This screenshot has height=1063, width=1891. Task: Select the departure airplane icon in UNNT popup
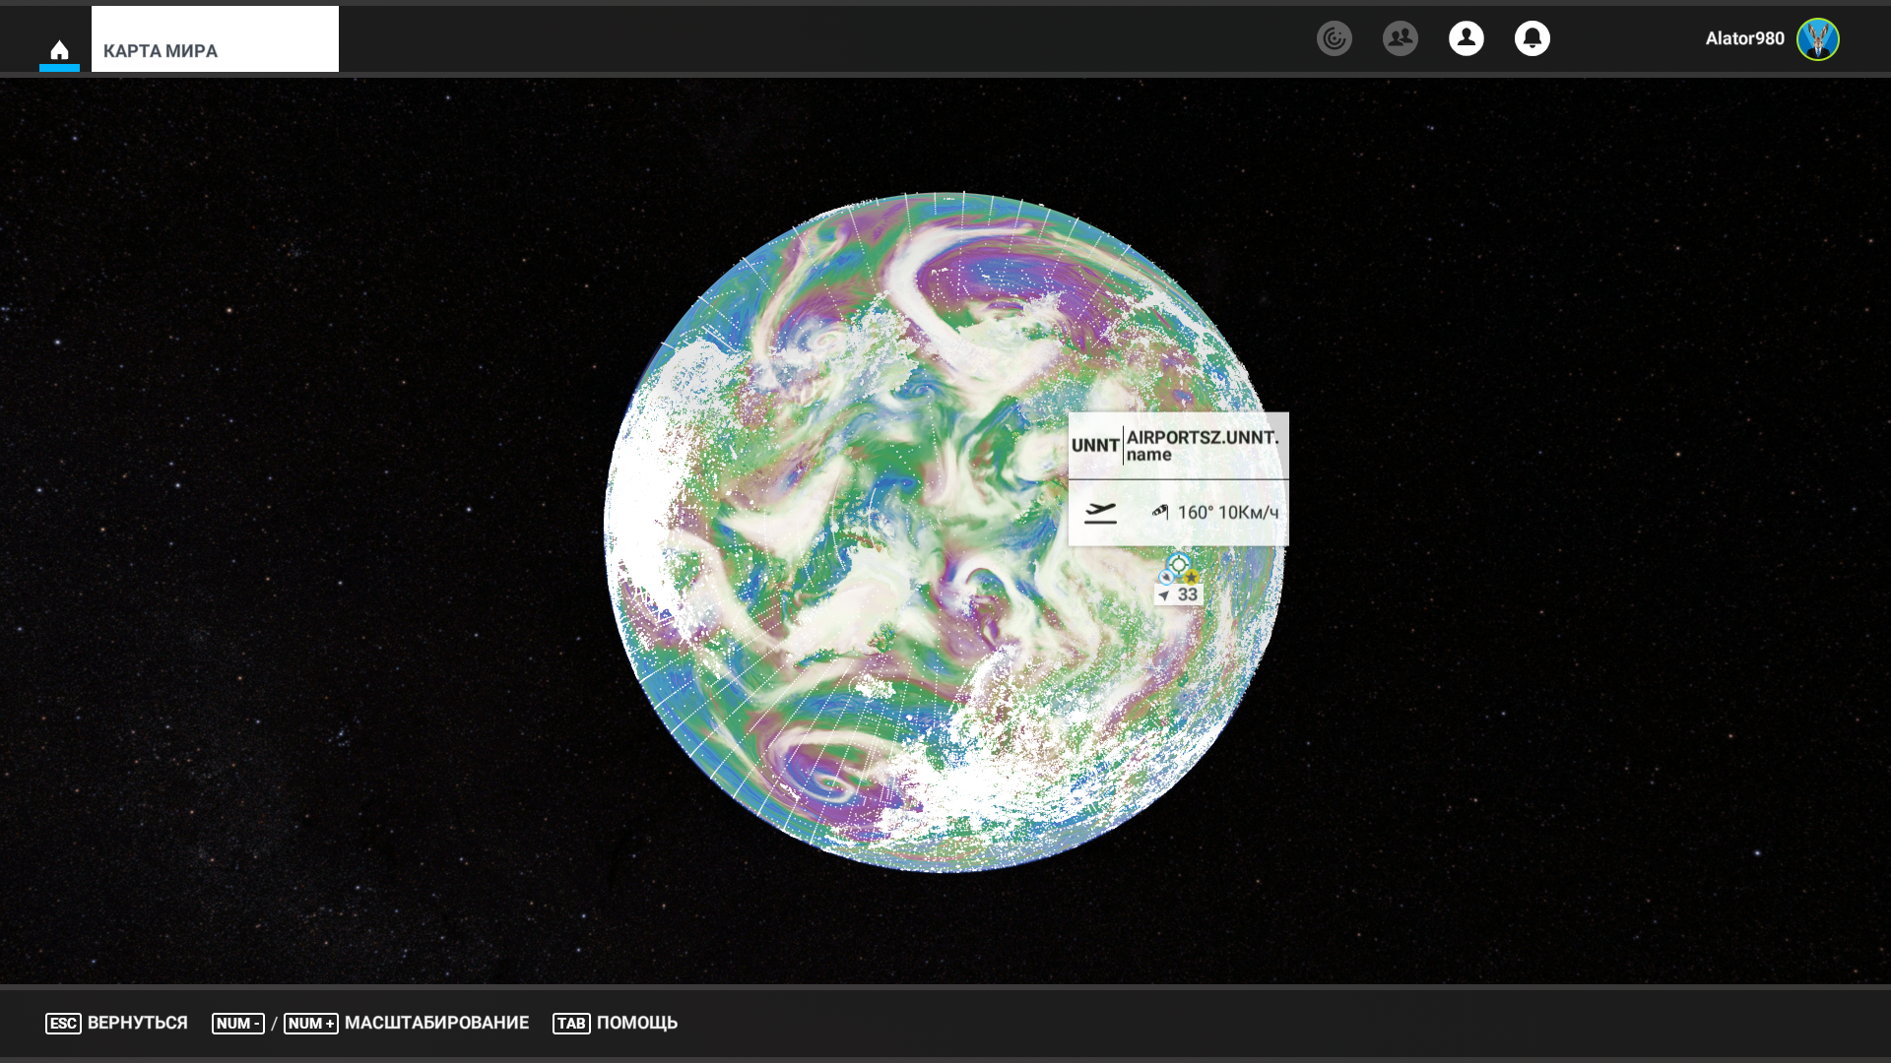pyautogui.click(x=1100, y=513)
